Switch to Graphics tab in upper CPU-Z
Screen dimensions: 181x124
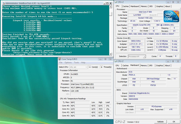click(160, 6)
